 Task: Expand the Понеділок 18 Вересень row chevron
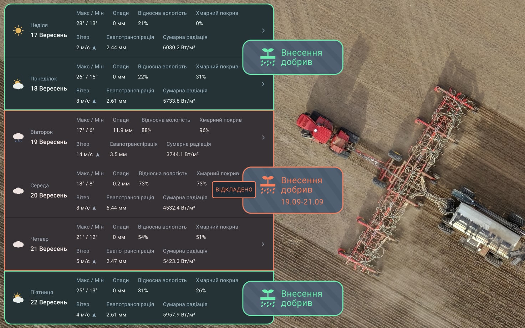click(263, 84)
